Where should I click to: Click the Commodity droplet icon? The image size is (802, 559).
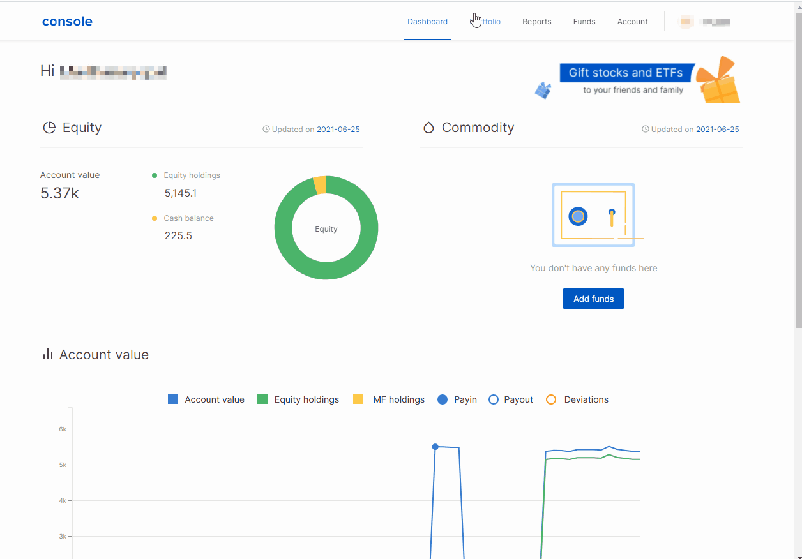point(428,128)
